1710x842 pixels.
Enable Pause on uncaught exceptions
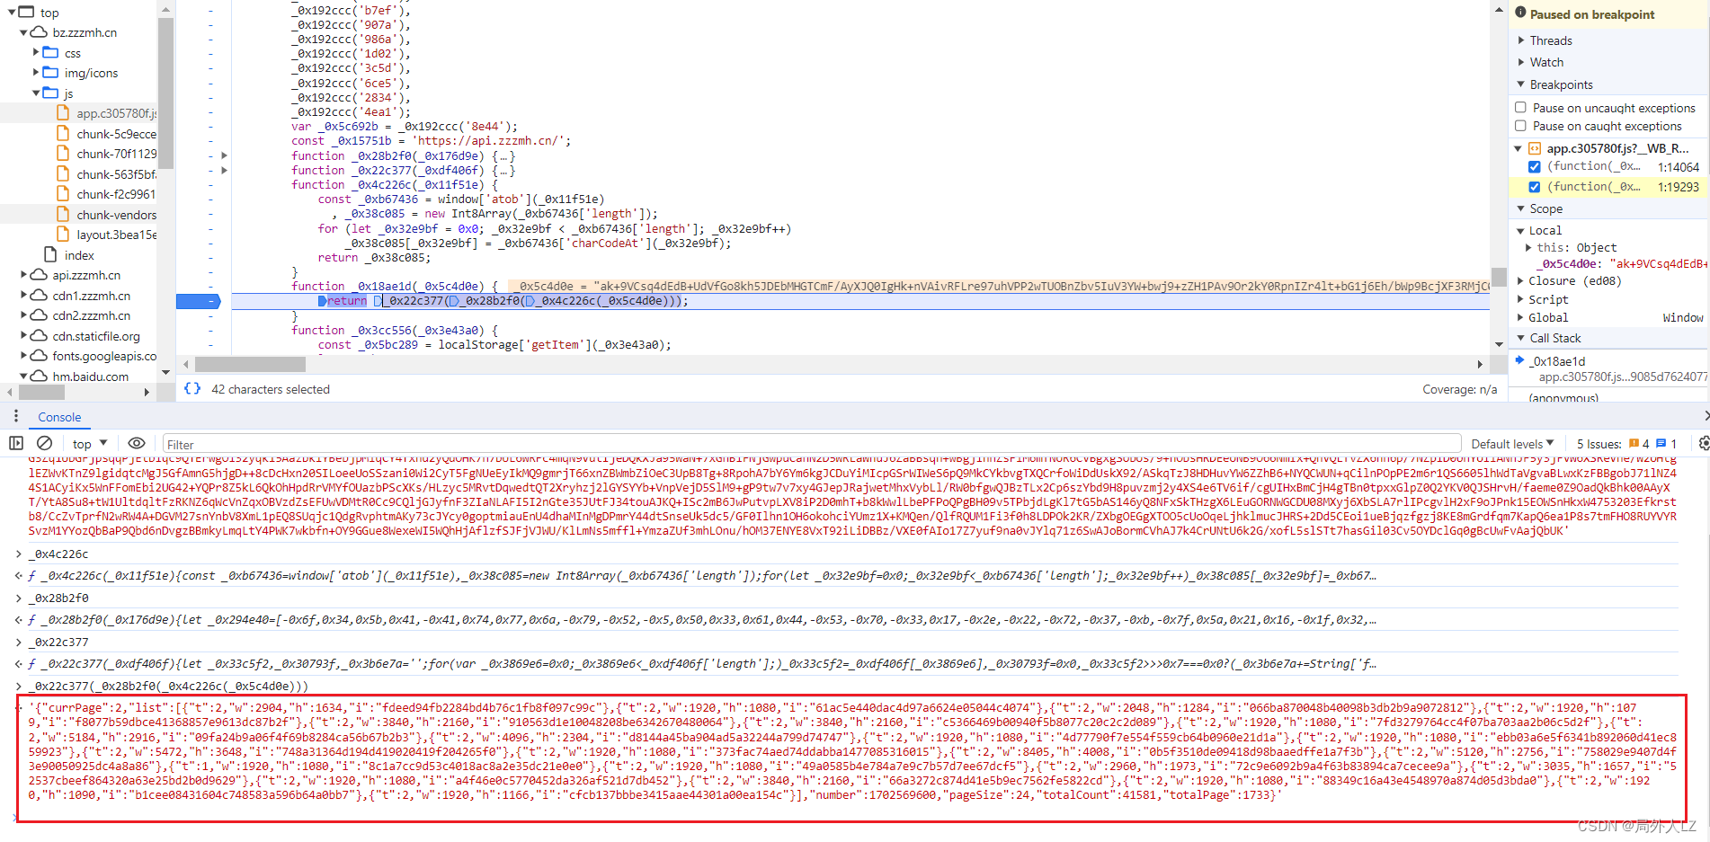(x=1521, y=108)
